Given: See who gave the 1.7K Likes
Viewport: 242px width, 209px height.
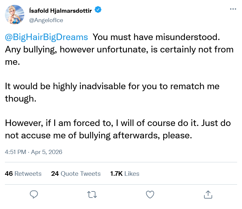Looking at the screenshot, I should 125,174.
